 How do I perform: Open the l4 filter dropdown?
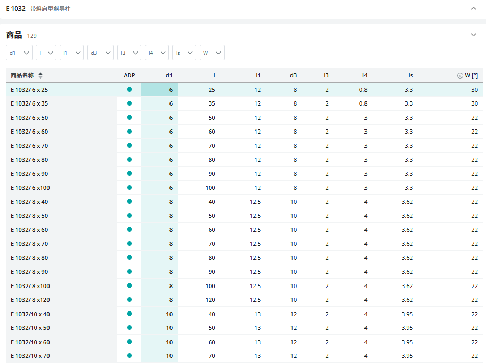(157, 53)
